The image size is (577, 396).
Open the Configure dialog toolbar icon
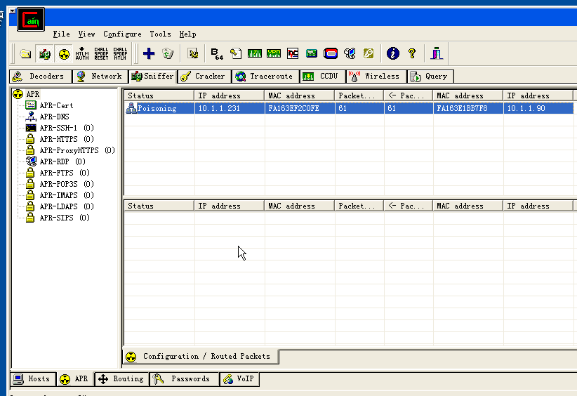(x=192, y=54)
